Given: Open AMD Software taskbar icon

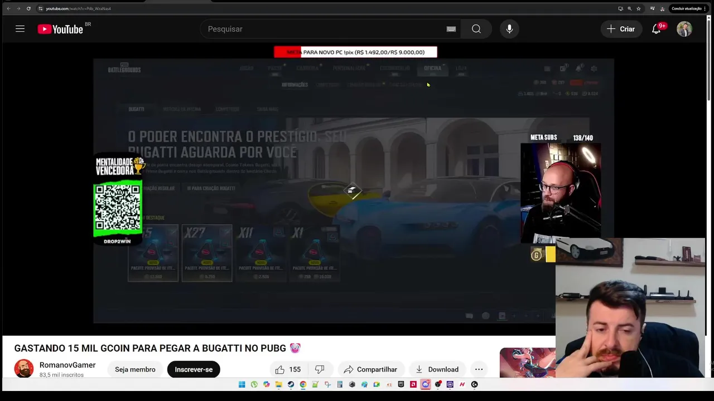Looking at the screenshot, I should [x=413, y=384].
